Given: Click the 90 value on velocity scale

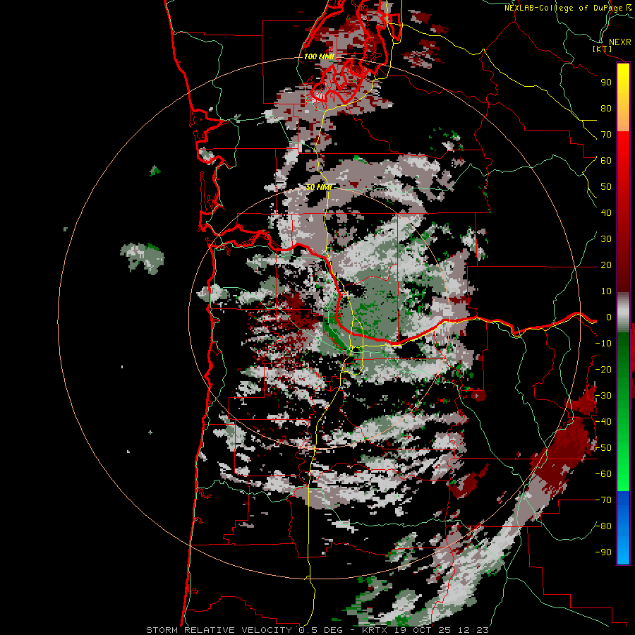Looking at the screenshot, I should 606,83.
